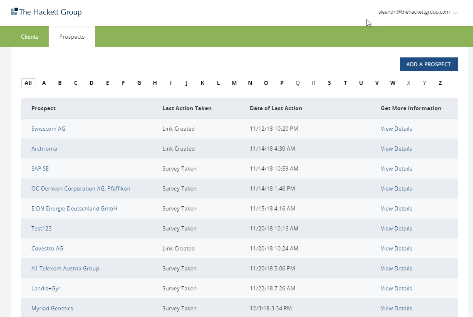Filter prospects by letter D
The image size is (473, 317).
[92, 83]
